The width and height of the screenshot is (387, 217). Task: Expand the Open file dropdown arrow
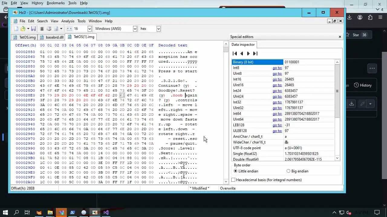click(28, 29)
